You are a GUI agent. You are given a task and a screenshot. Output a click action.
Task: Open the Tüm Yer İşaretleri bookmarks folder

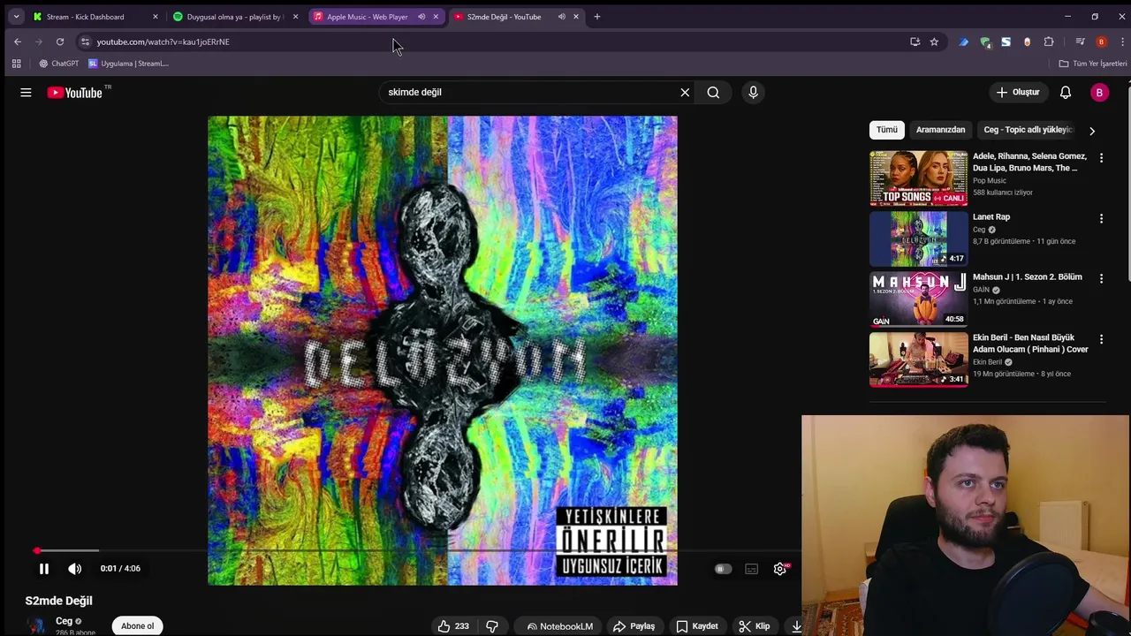point(1093,64)
